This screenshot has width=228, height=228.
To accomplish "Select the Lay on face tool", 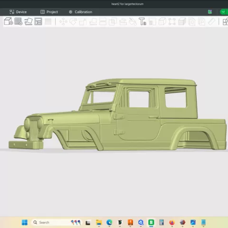I will coord(93,21).
